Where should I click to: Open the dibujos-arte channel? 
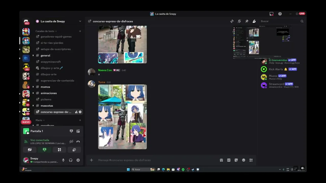pos(58,74)
